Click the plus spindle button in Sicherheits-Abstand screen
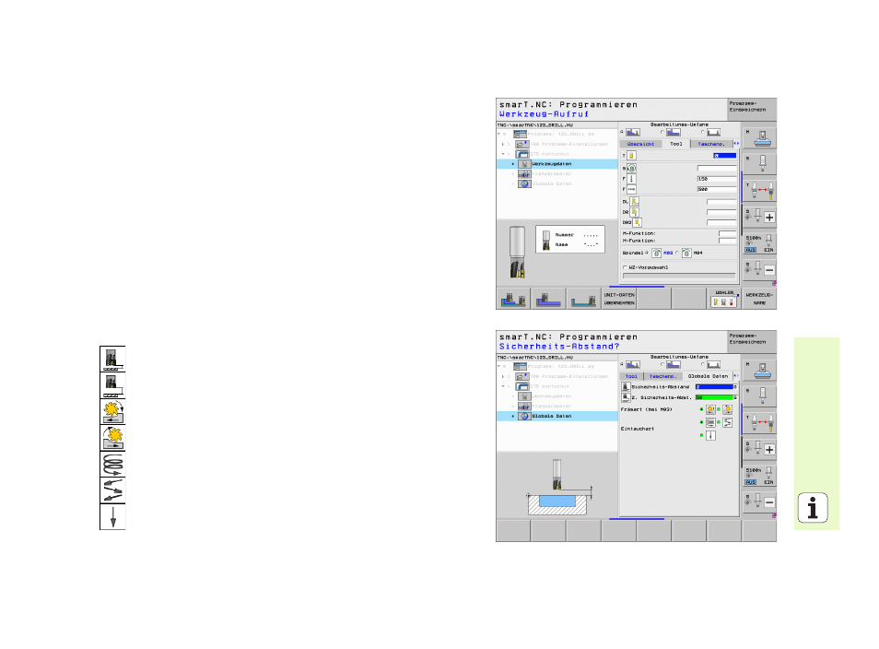Screen dimensions: 879x649 (x=769, y=449)
